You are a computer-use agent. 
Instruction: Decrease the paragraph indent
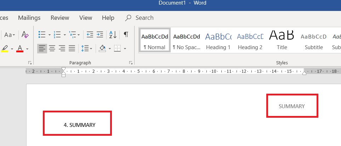point(90,35)
